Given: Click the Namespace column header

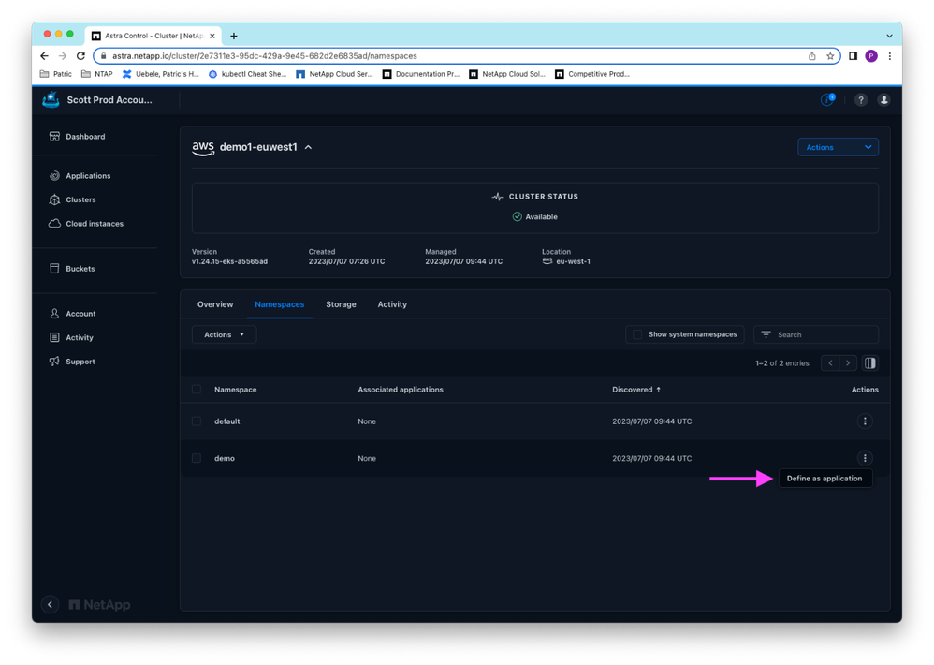Looking at the screenshot, I should [235, 389].
